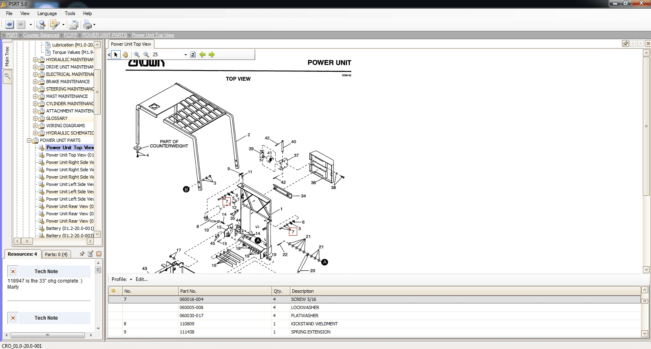Screen dimensions: 651x349
Task: Open the Language menu
Action: coord(47,13)
